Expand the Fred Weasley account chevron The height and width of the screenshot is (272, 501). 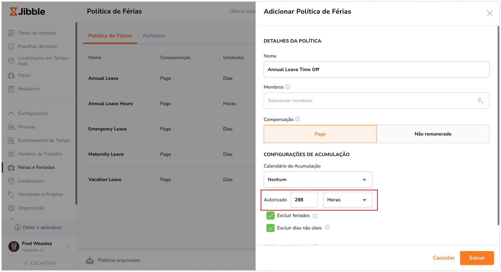68,247
